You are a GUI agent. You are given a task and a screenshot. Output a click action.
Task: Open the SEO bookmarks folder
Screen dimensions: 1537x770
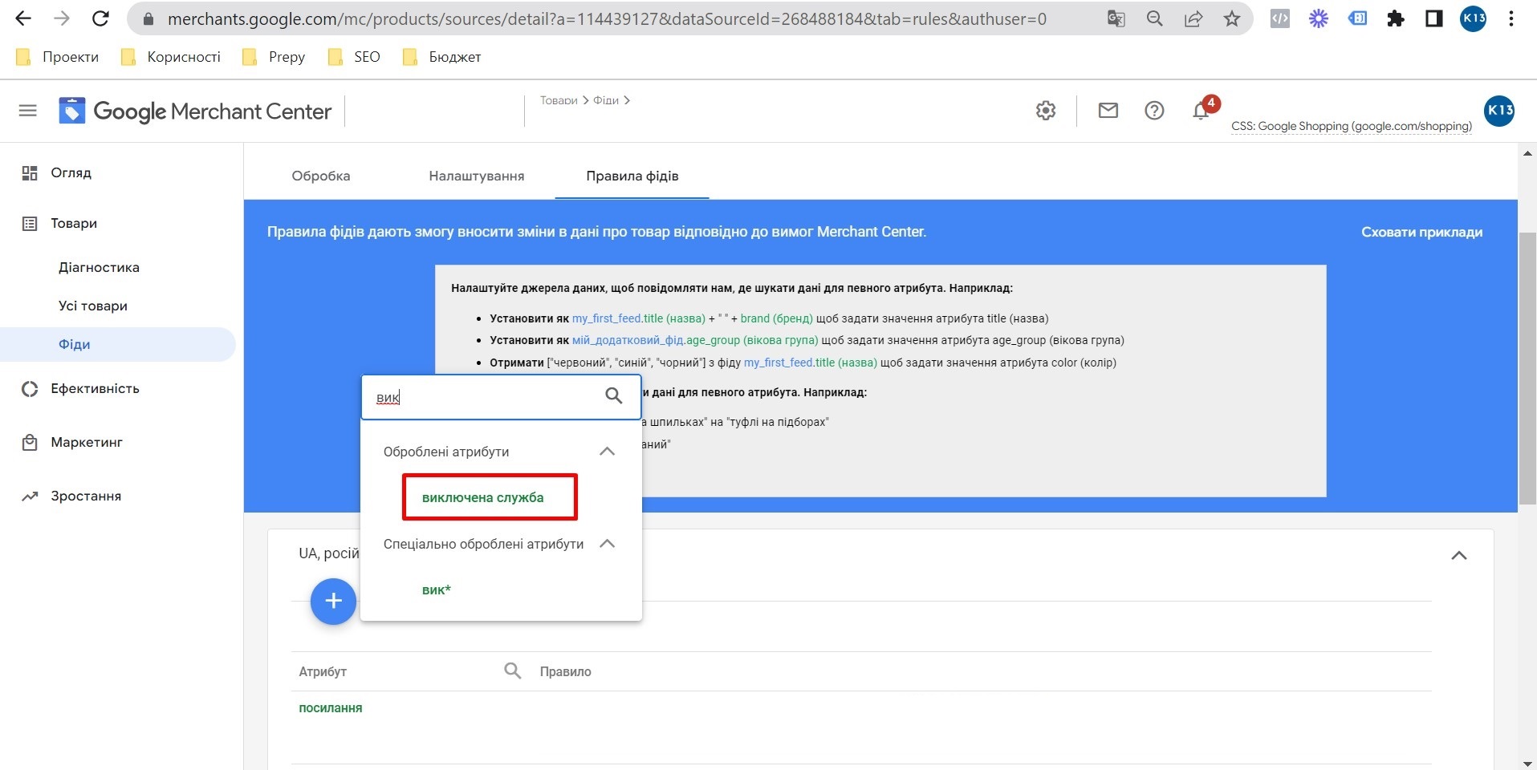[x=355, y=56]
